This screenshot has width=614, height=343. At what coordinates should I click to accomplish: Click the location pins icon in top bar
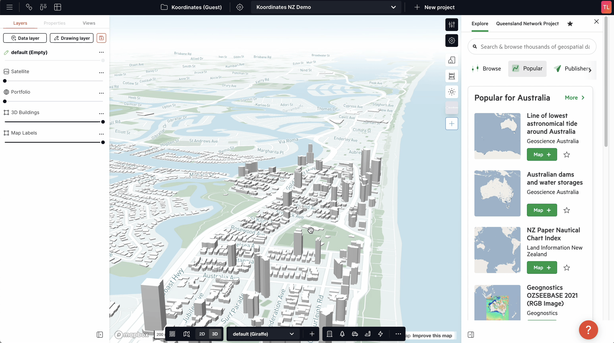pyautogui.click(x=29, y=7)
